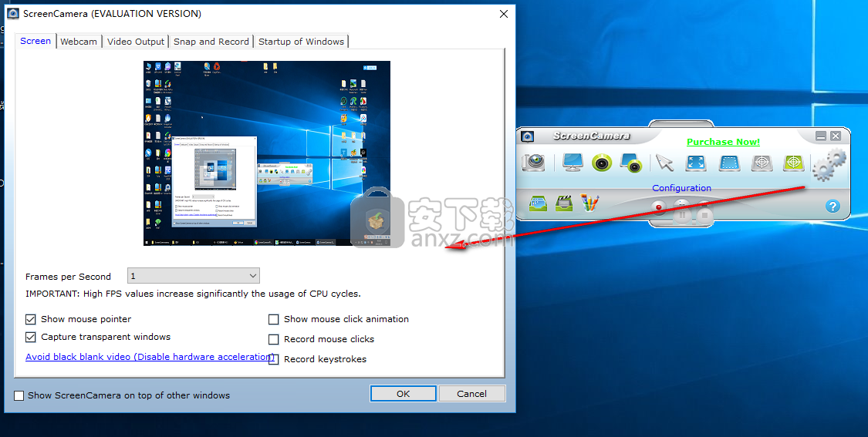Viewport: 868px width, 437px height.
Task: Open the Avoid black blank video link
Action: (150, 357)
